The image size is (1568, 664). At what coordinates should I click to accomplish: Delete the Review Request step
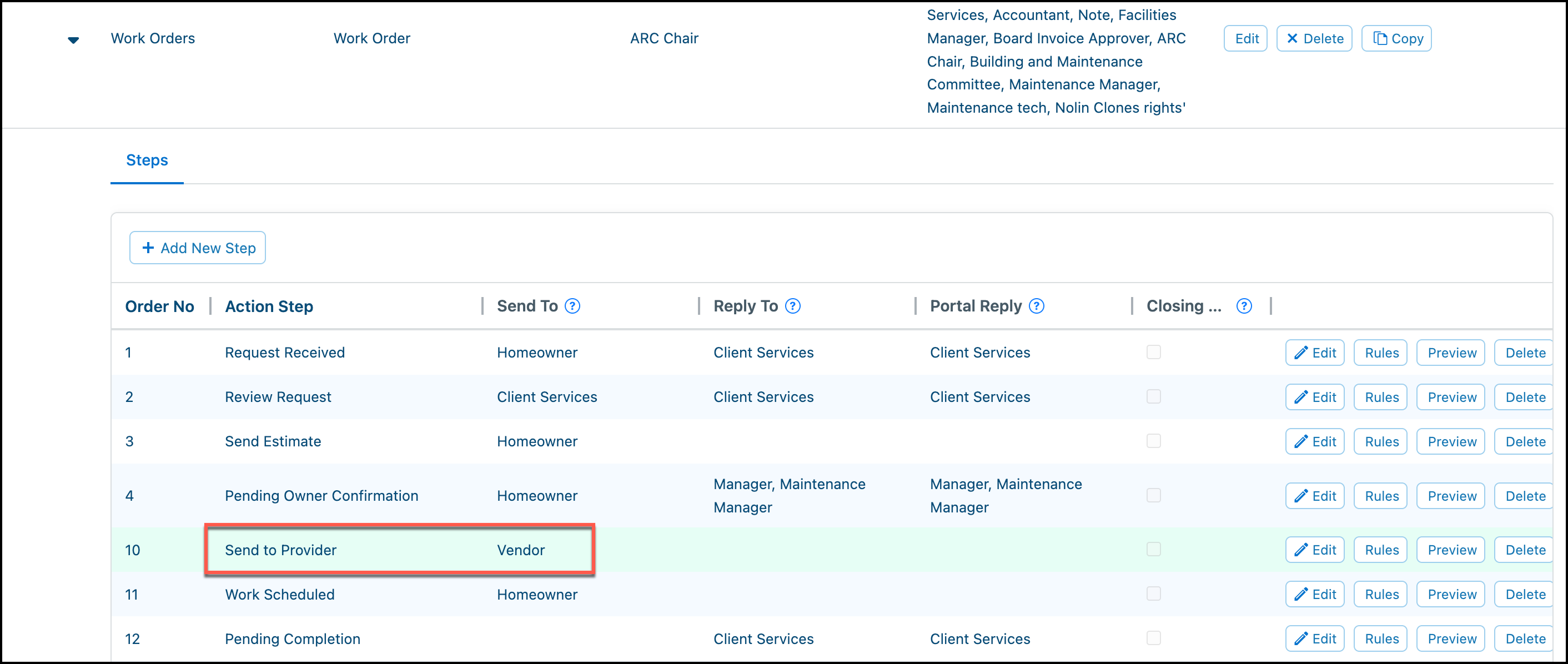click(x=1524, y=397)
